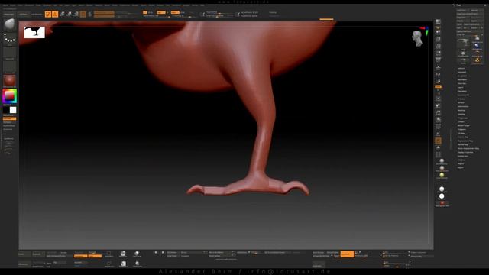Toggle the orange XYZ rotation button in right shelf

[x=438, y=86]
